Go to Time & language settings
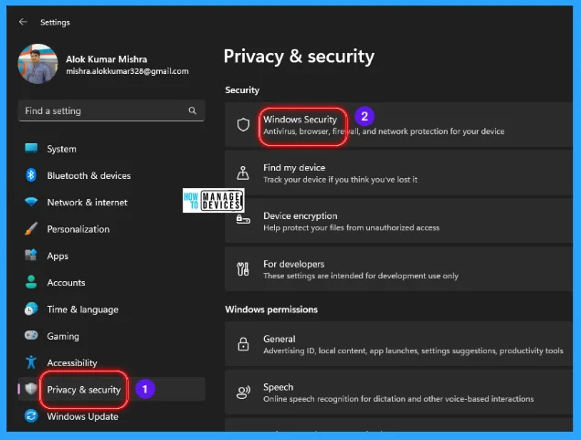This screenshot has height=440, width=581. tap(82, 309)
